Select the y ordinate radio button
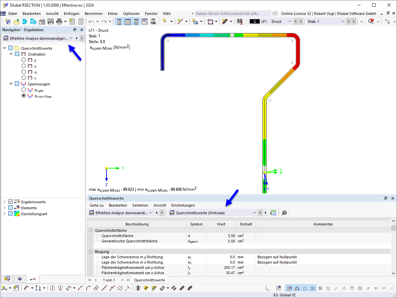 [23, 60]
